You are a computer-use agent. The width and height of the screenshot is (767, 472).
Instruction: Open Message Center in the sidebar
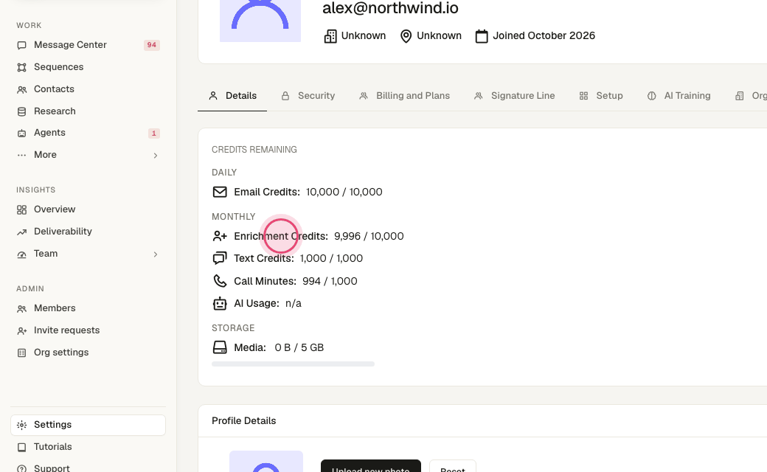point(88,45)
